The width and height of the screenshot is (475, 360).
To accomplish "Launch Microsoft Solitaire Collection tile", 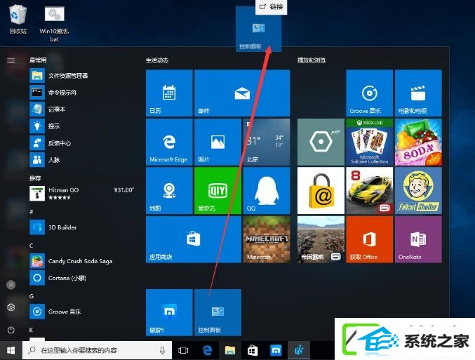I will 370,142.
